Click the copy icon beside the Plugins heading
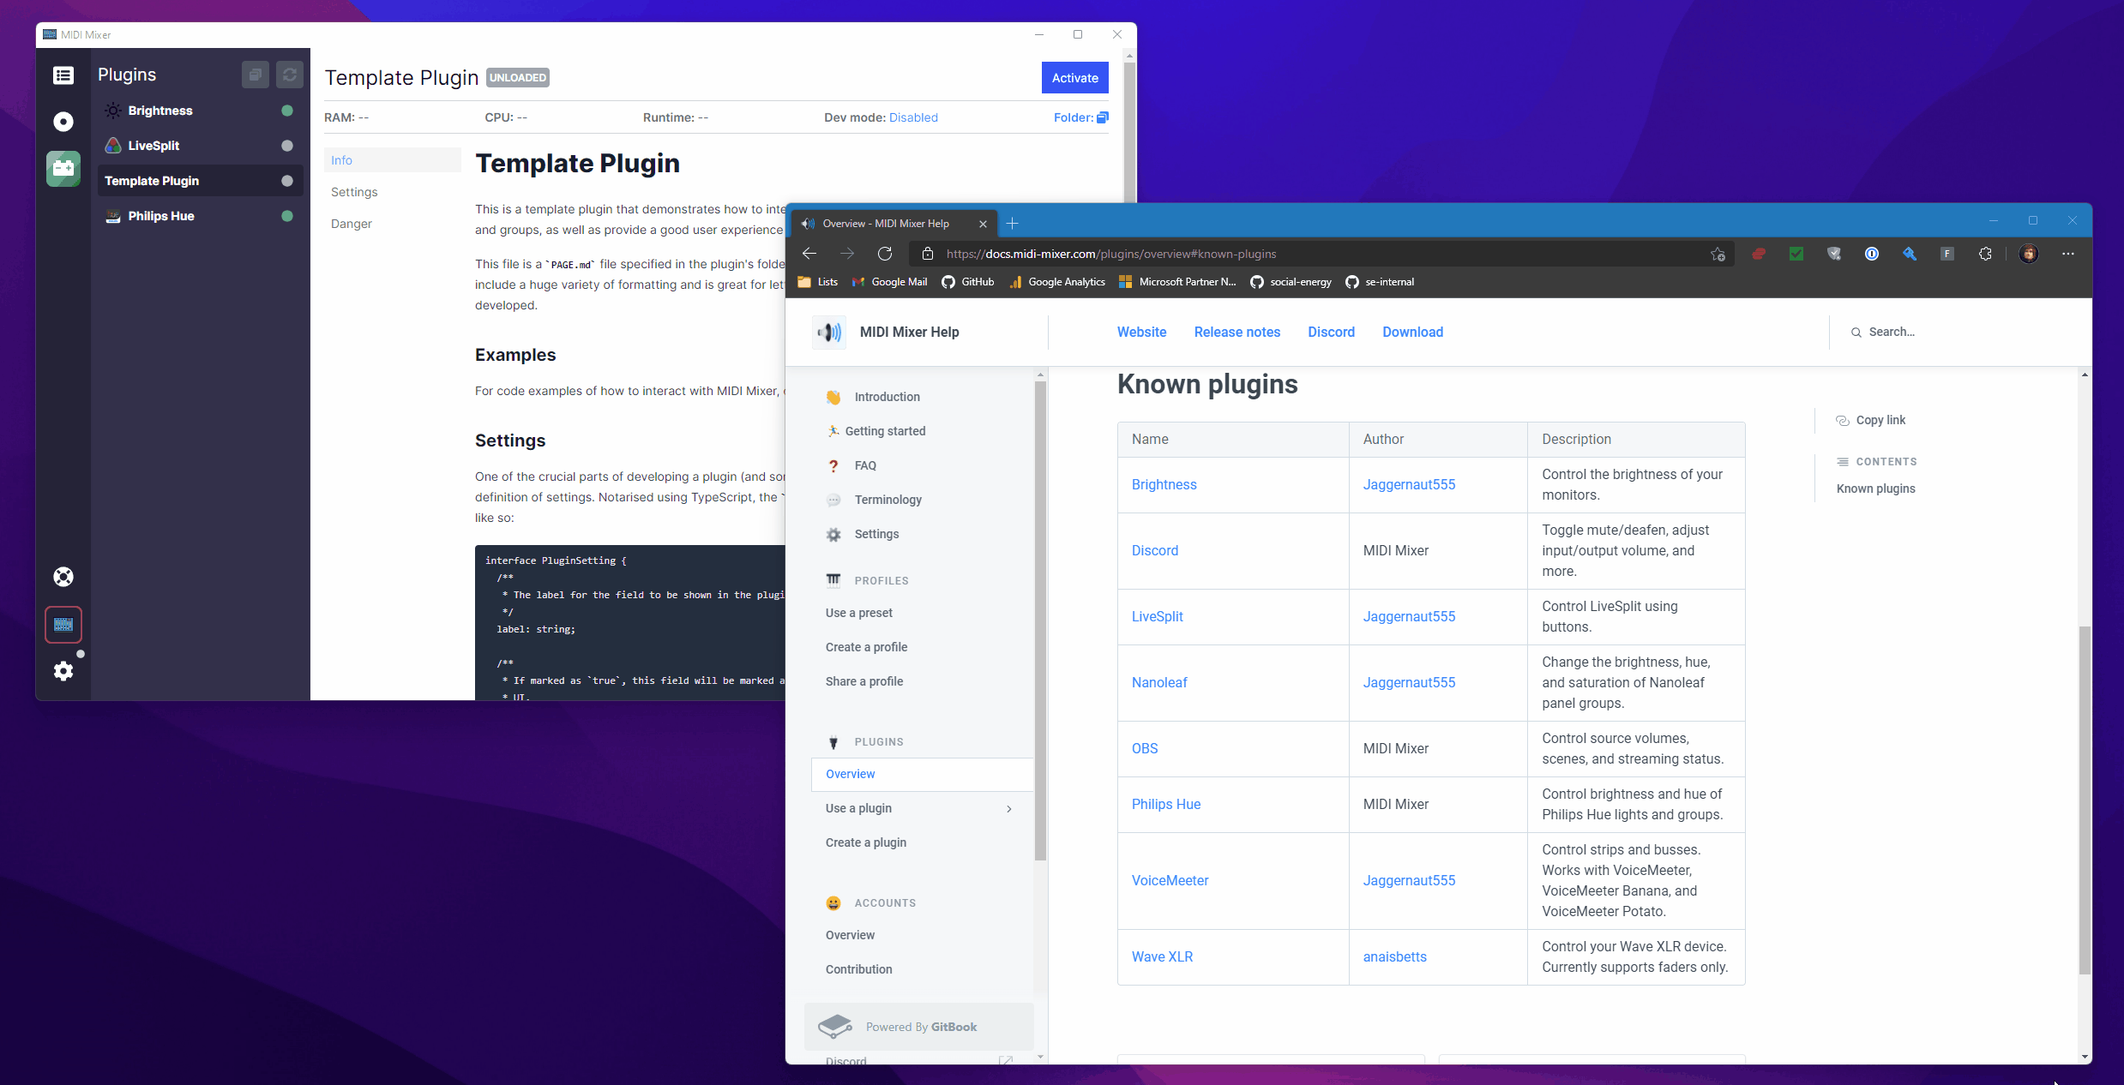 tap(256, 75)
